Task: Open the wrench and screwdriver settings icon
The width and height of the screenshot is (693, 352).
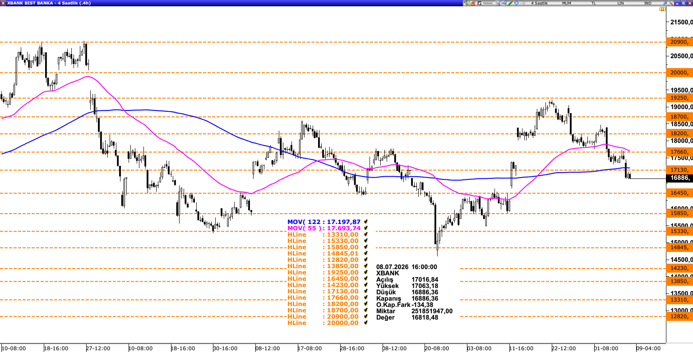Action: click(671, 3)
